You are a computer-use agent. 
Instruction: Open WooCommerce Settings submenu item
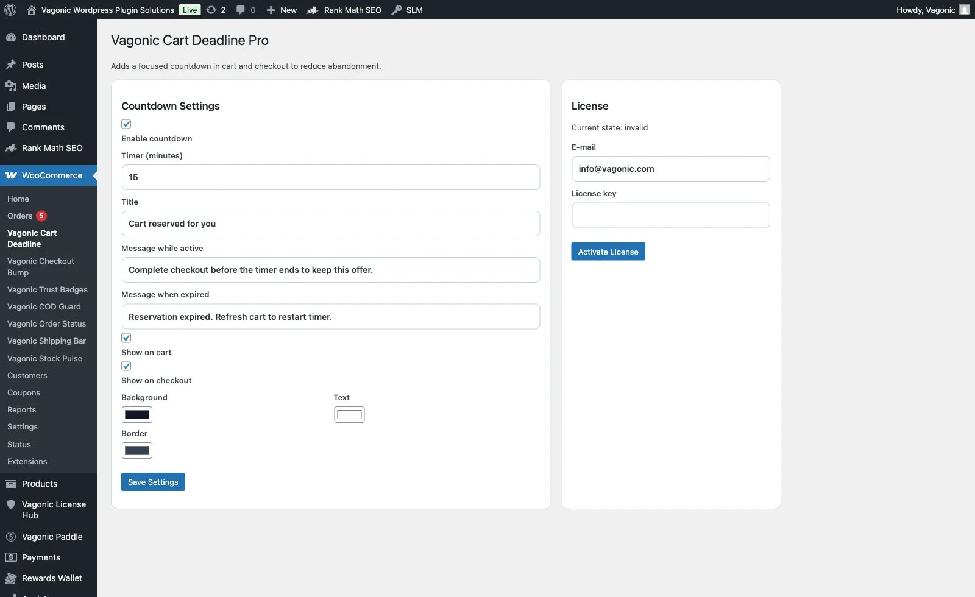pos(23,427)
